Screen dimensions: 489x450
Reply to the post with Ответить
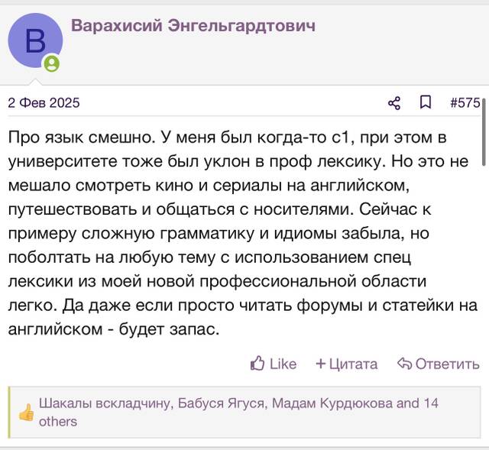click(447, 364)
